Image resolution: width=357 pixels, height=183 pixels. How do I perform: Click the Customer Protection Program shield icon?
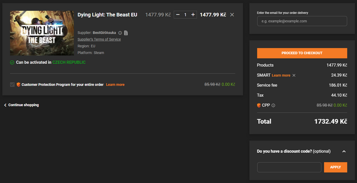[18, 84]
